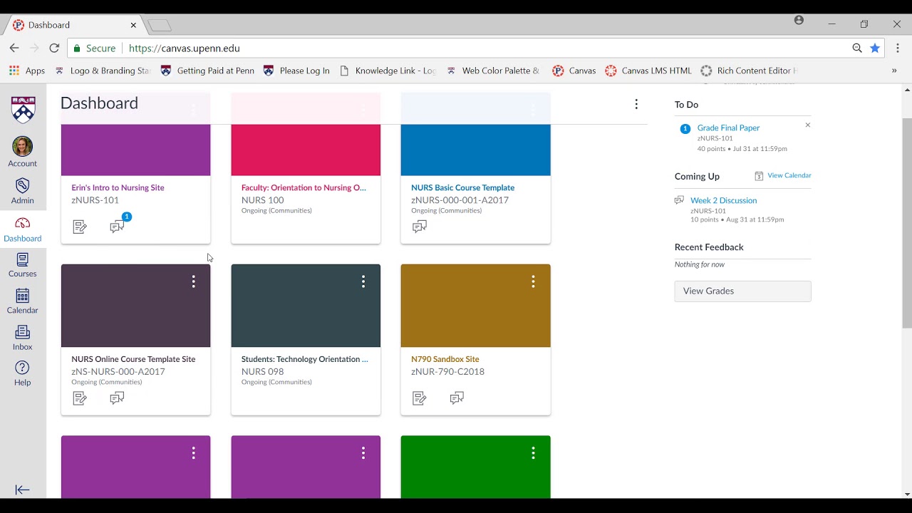Click the scrollbar down arrow
Viewport: 912px width, 513px height.
point(907,494)
